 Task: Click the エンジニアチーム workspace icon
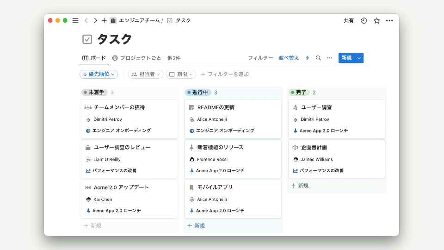(x=113, y=20)
